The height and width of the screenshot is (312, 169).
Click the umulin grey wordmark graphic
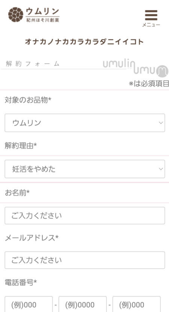click(119, 64)
